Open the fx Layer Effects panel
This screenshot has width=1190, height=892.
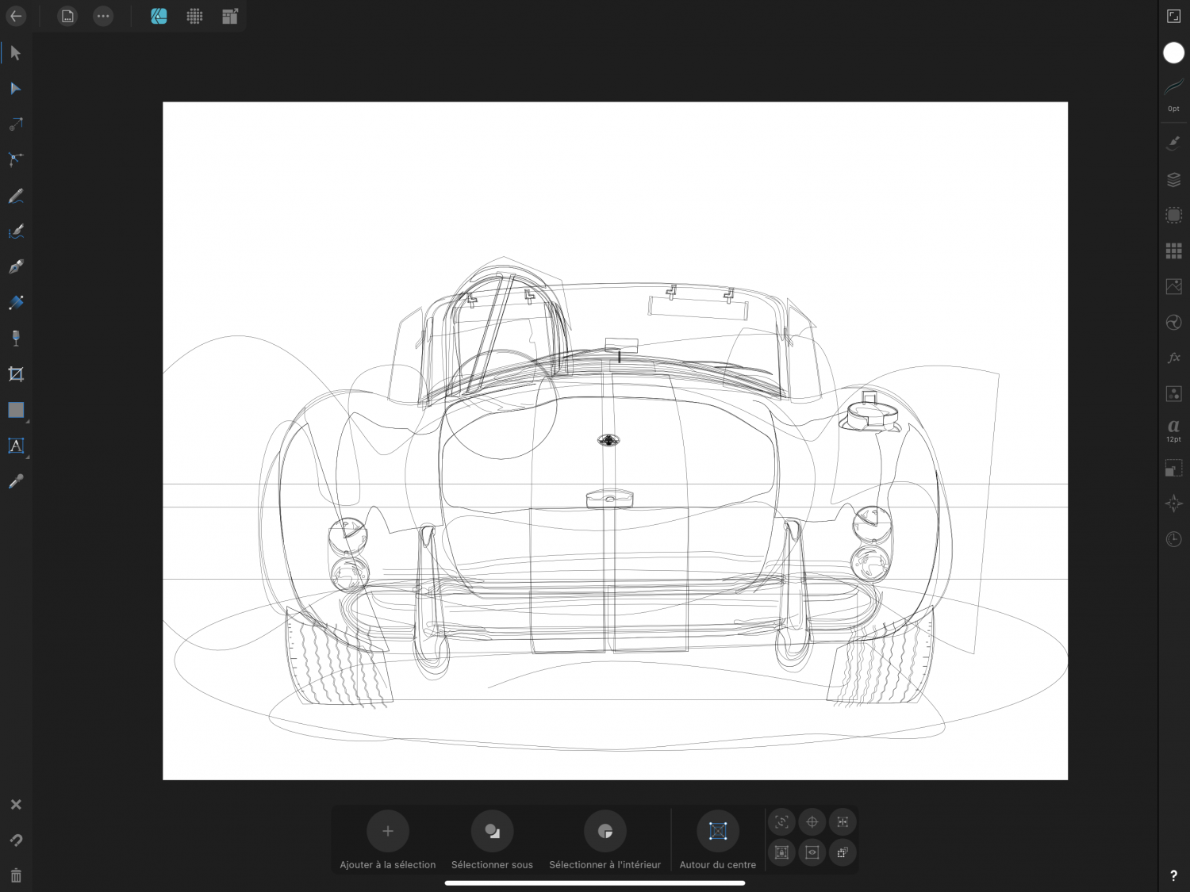point(1173,358)
